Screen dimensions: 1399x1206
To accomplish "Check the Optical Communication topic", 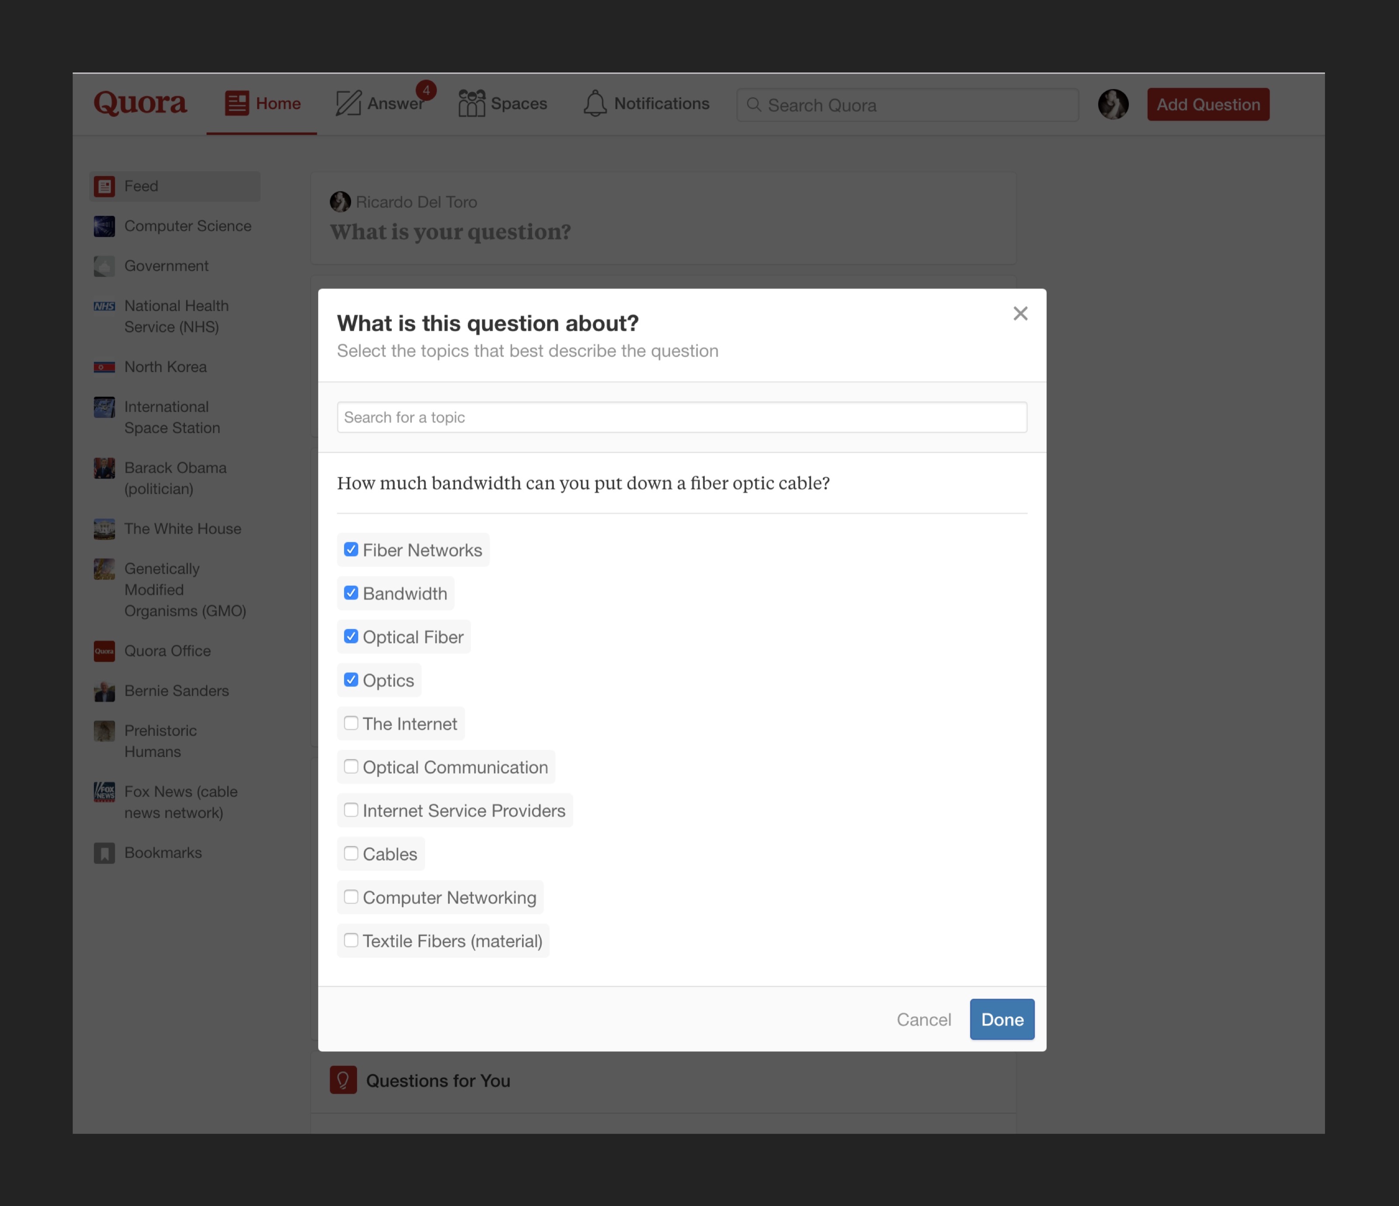I will 351,767.
